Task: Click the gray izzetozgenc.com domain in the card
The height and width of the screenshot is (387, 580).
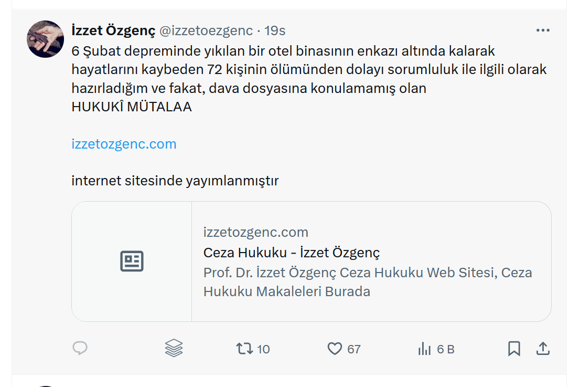Action: (256, 232)
